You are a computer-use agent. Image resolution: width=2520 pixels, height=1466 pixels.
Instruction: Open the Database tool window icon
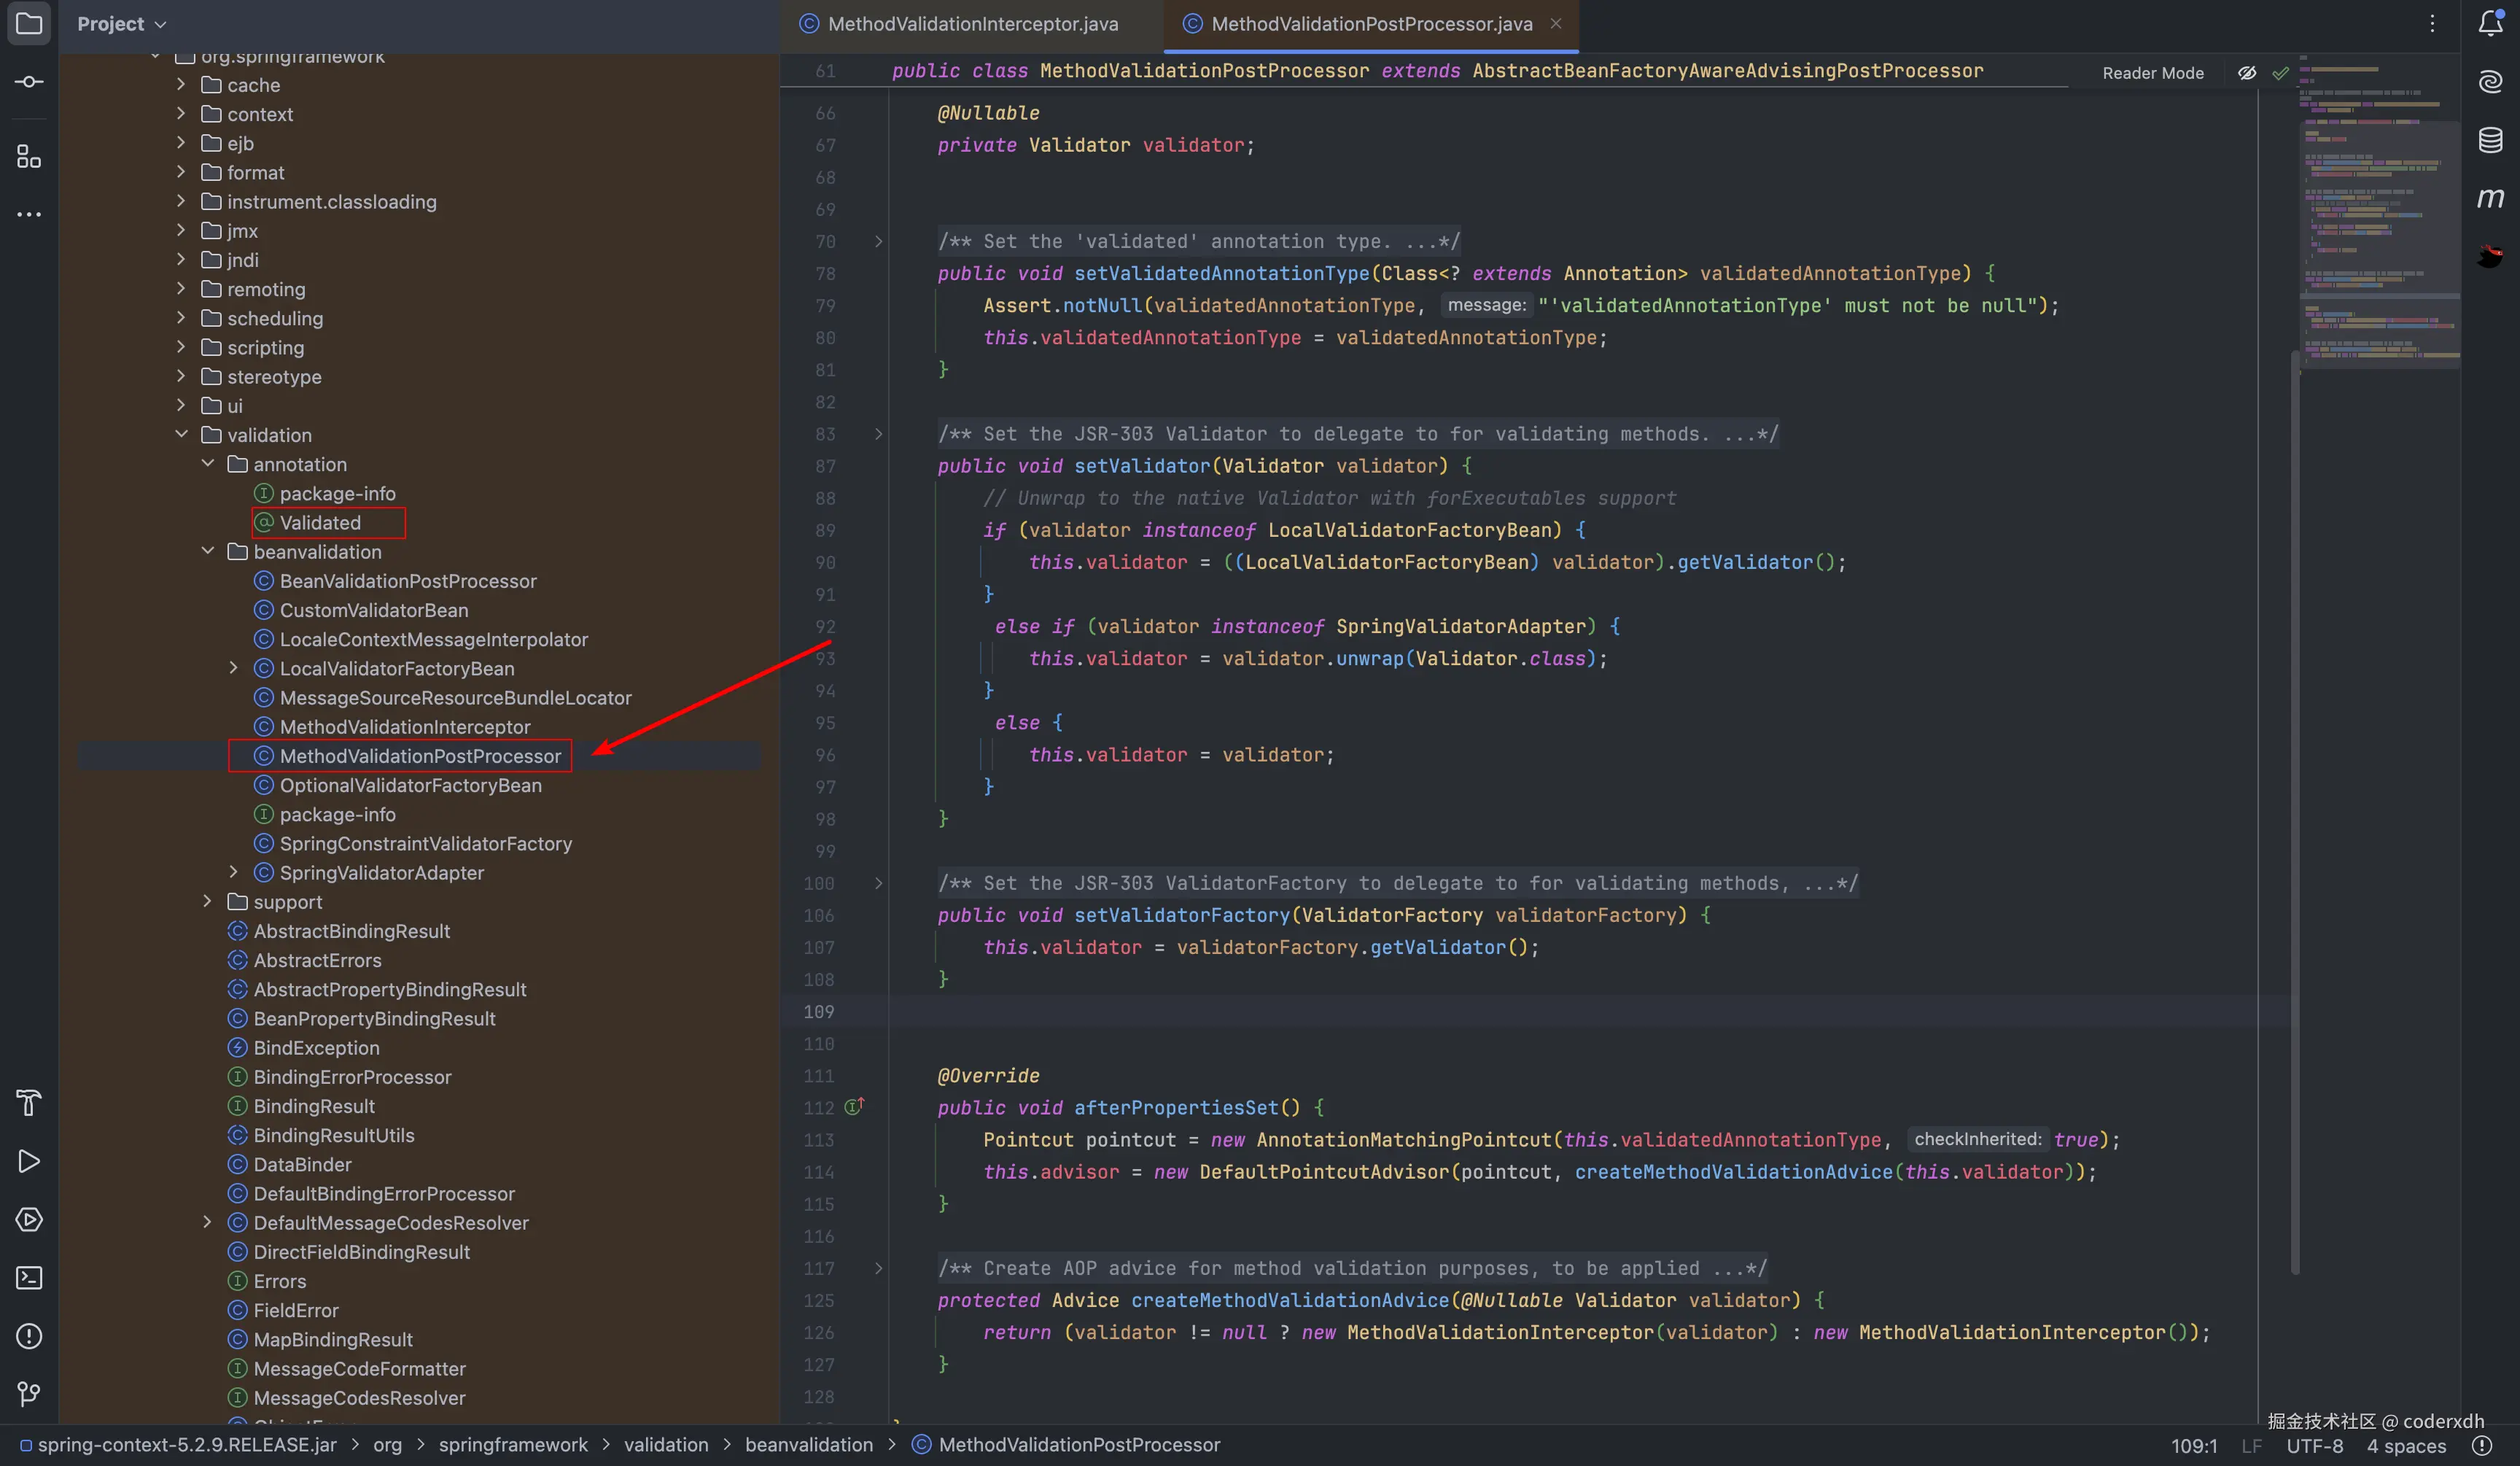[x=2490, y=140]
